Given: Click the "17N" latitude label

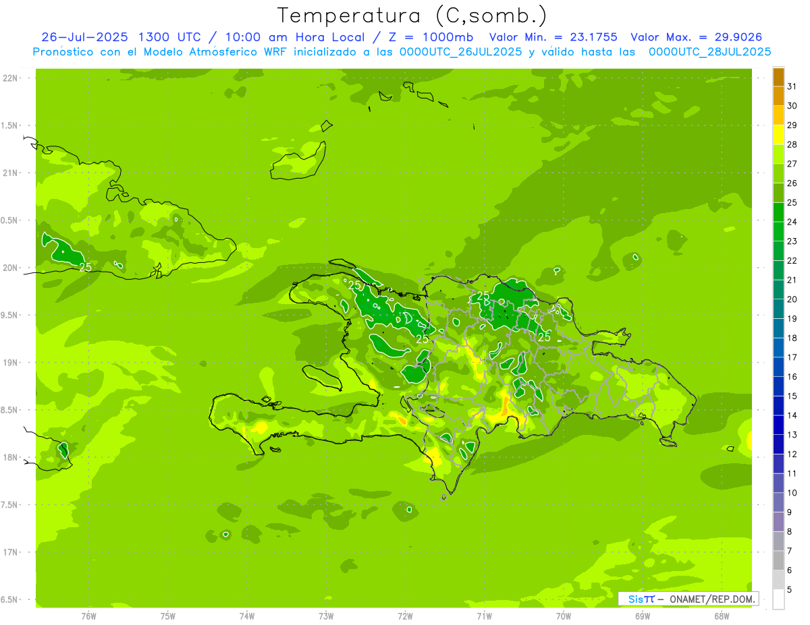Looking at the screenshot, I should tap(10, 552).
